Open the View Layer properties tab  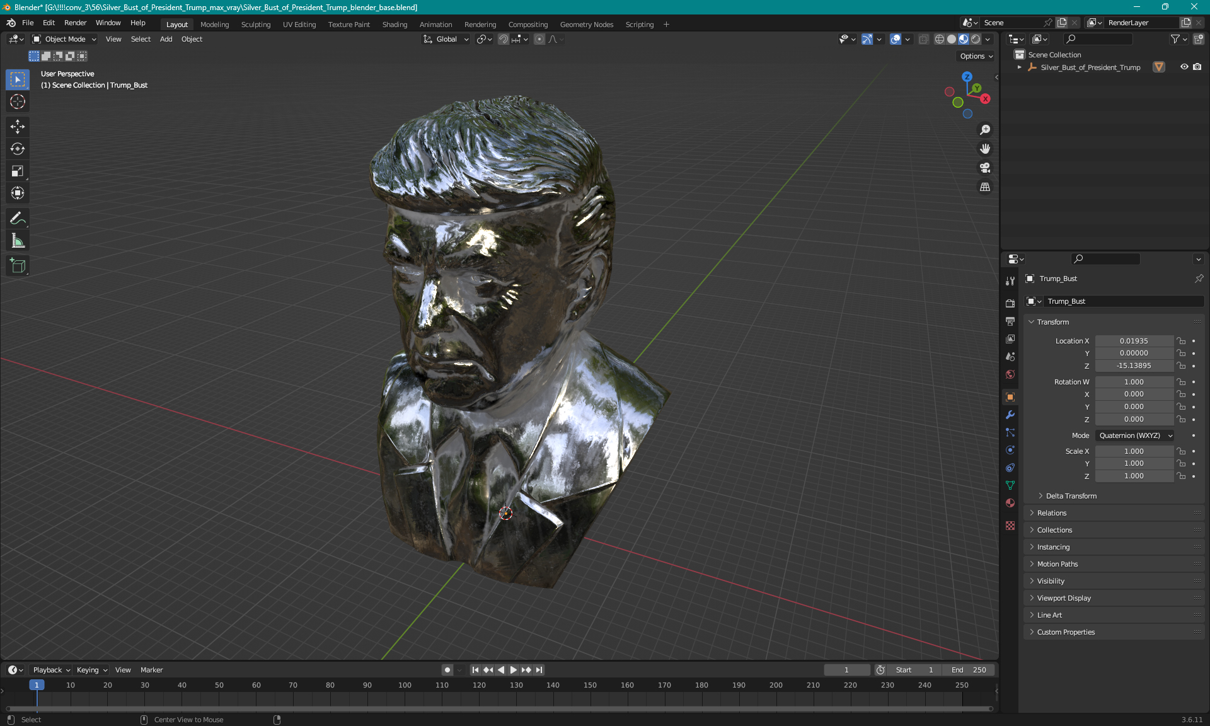click(x=1010, y=338)
